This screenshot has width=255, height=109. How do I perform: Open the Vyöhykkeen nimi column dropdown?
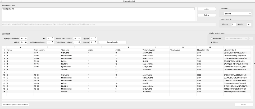[x=24, y=38]
